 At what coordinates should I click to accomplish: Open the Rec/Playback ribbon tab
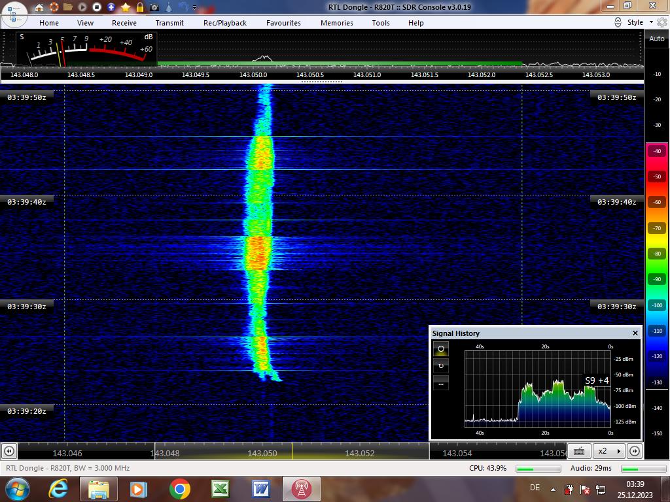coord(225,23)
